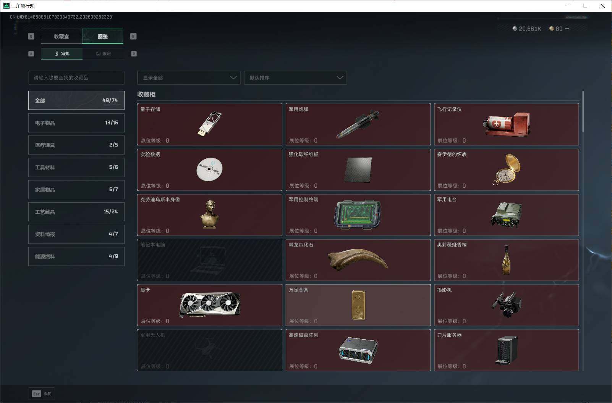Choose the 万足金条 gold bar item
Screen dimensions: 612x403
tap(358, 305)
